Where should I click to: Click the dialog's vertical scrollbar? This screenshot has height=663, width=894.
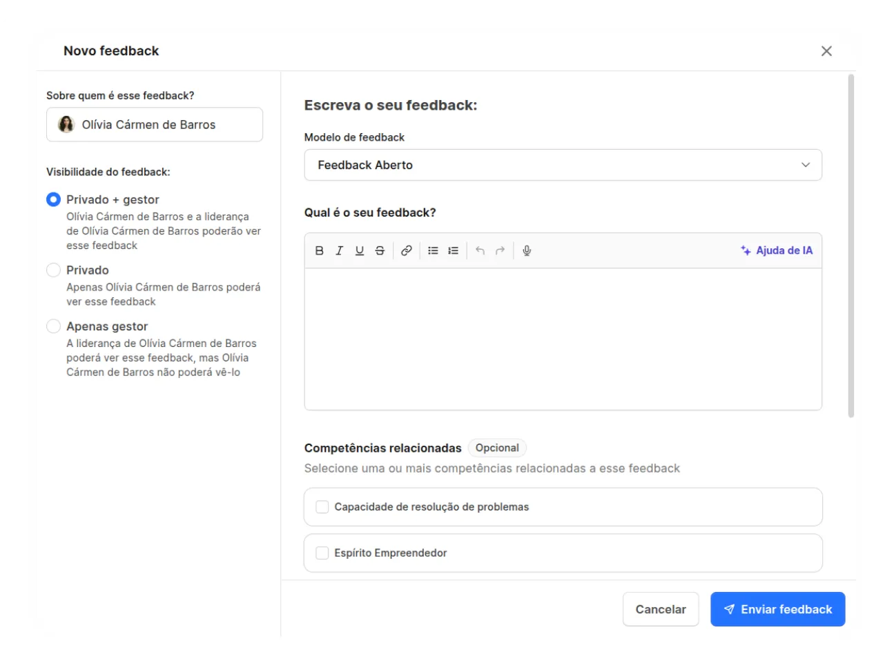pyautogui.click(x=851, y=246)
